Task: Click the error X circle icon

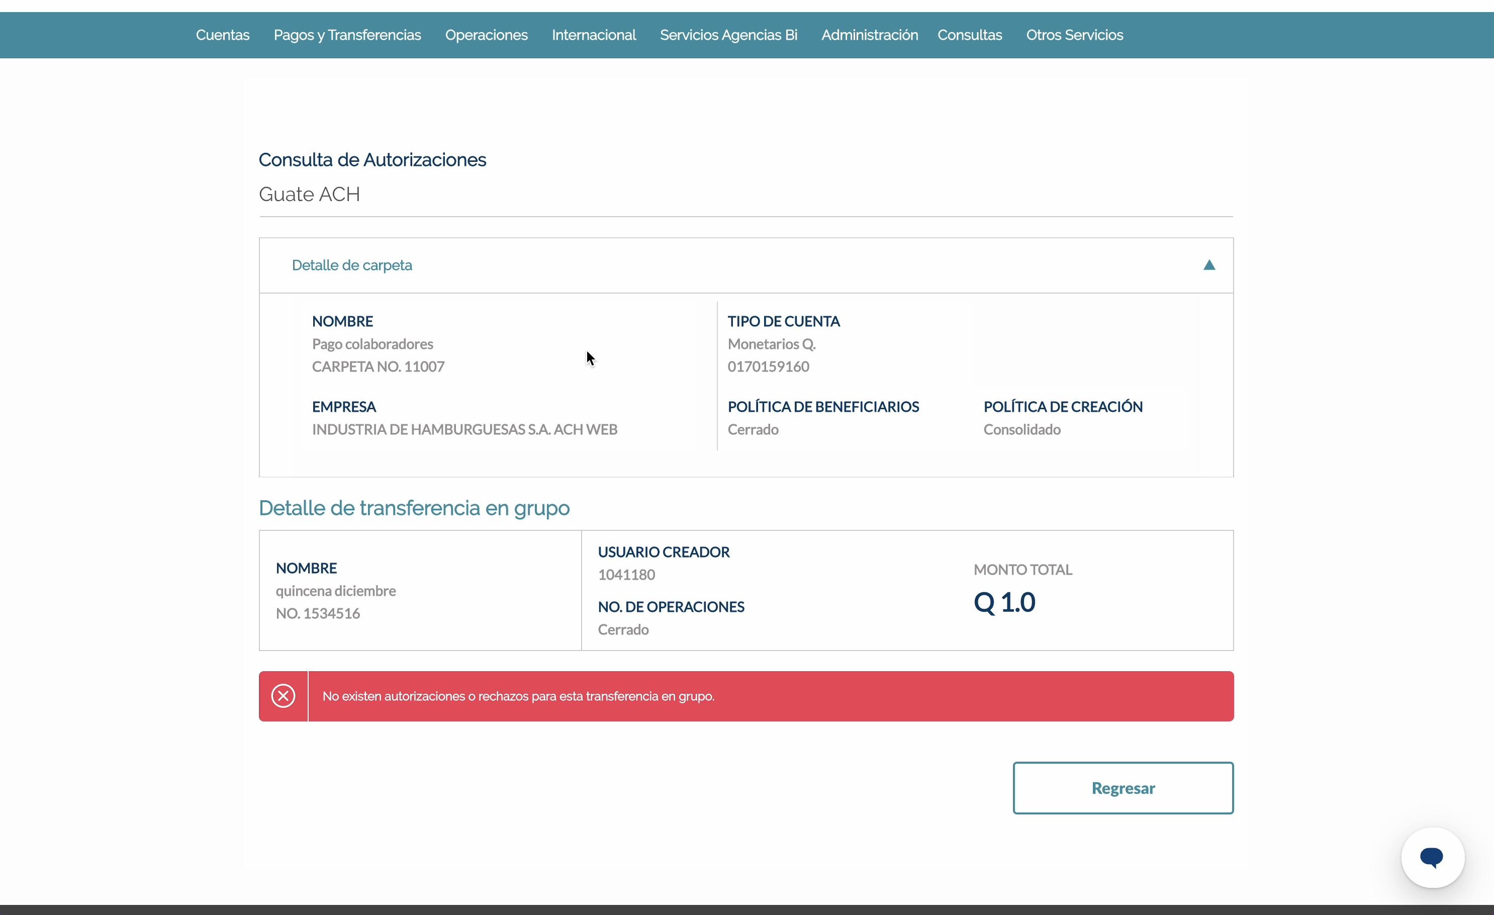Action: click(x=283, y=695)
